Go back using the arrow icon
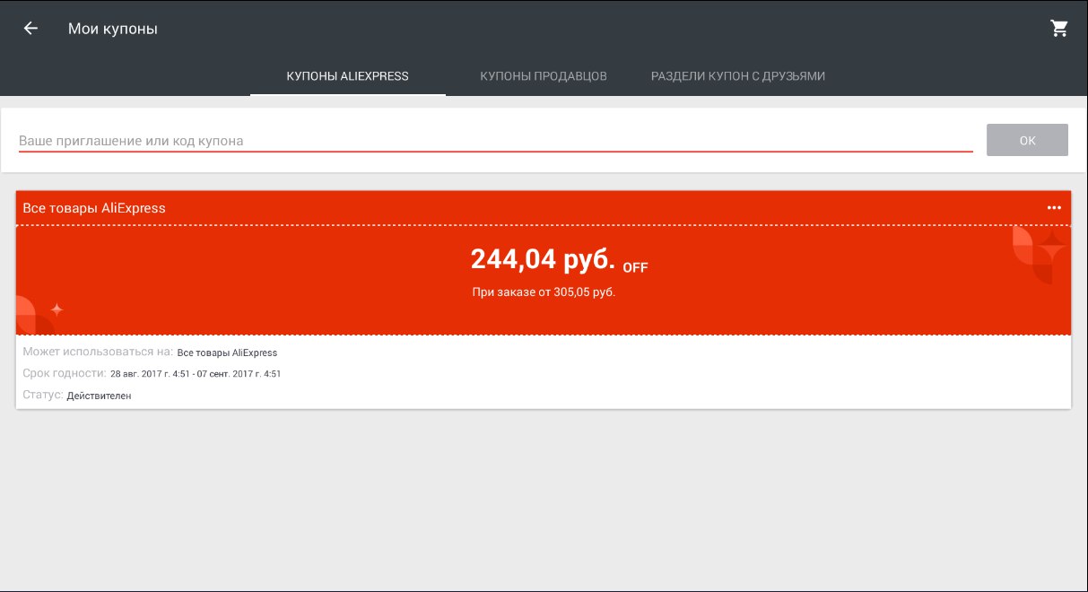This screenshot has height=592, width=1088. tap(30, 29)
